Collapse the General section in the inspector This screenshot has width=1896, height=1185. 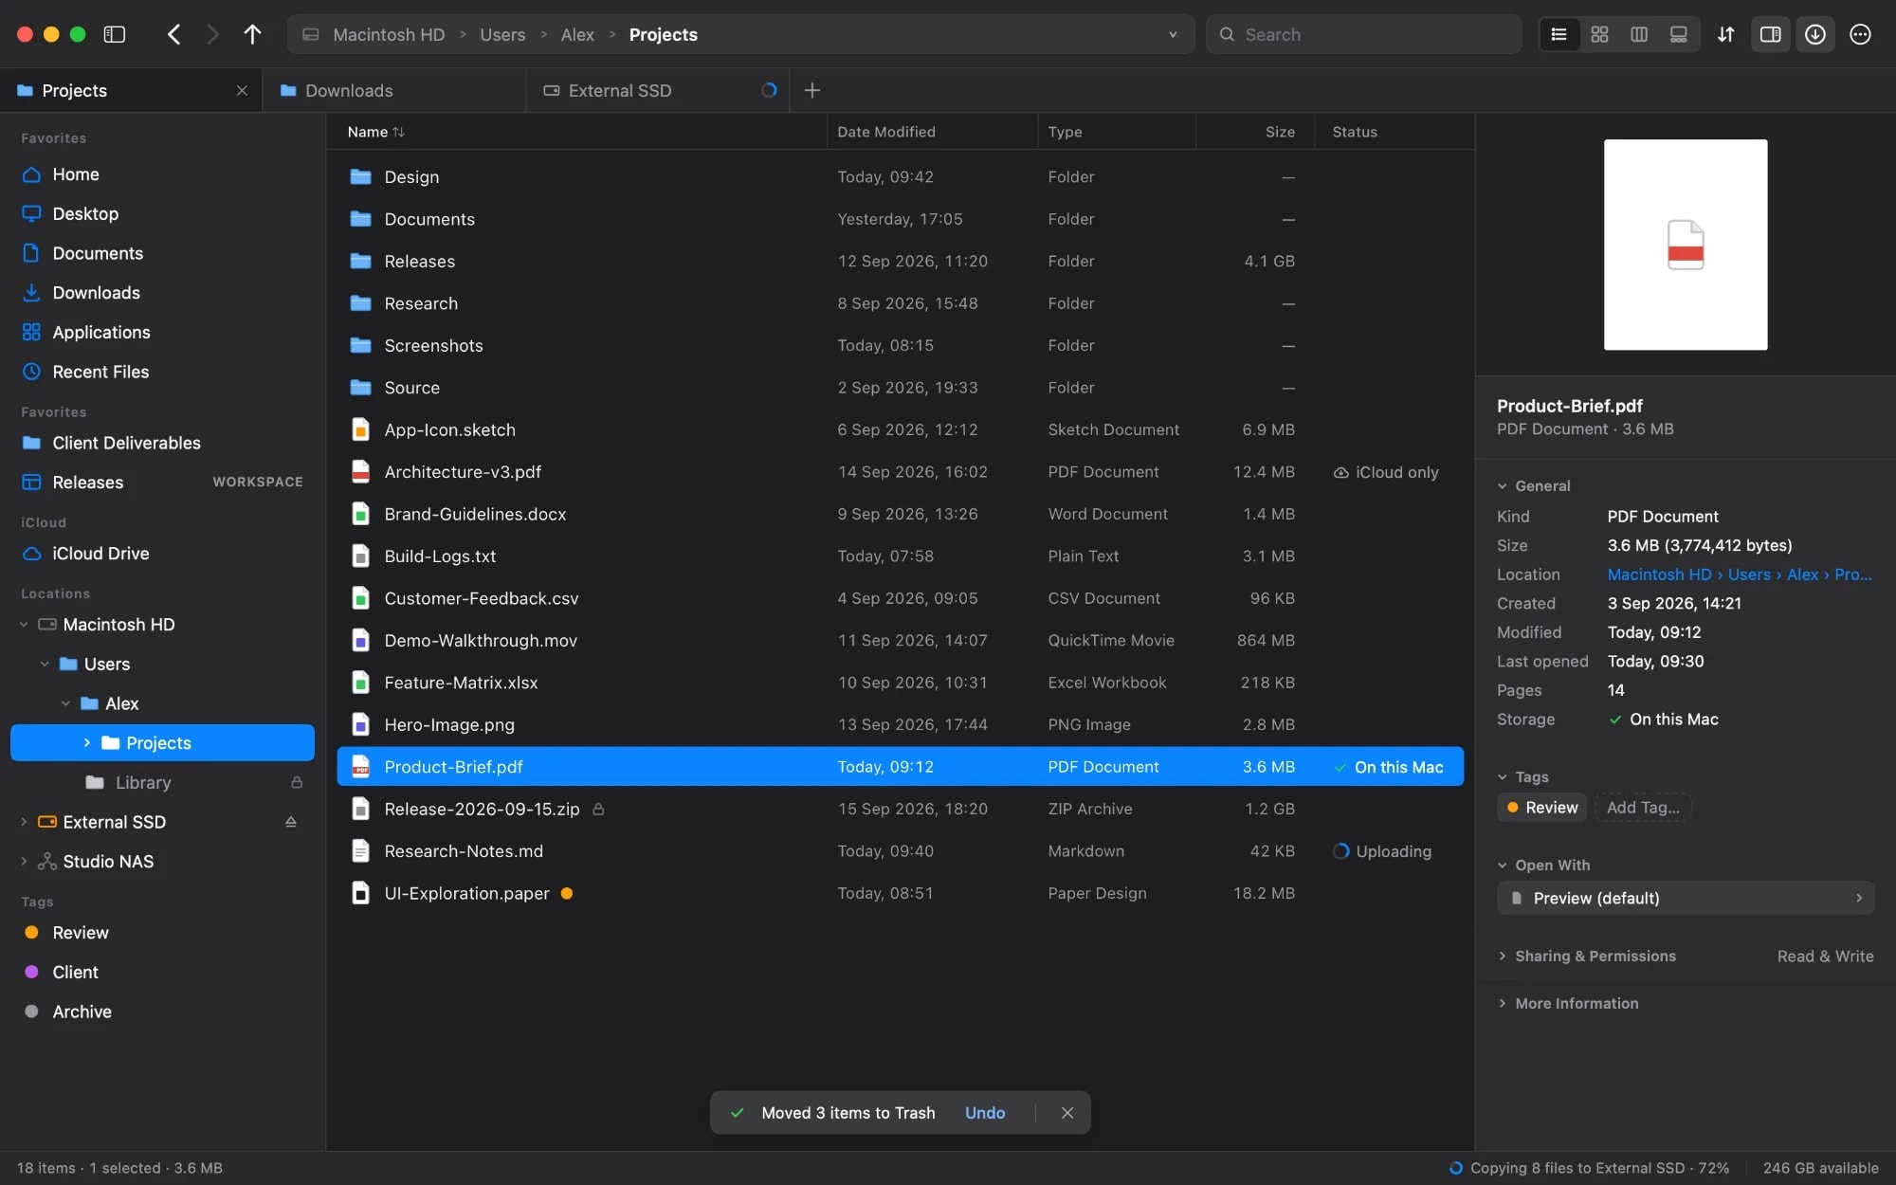click(1503, 485)
